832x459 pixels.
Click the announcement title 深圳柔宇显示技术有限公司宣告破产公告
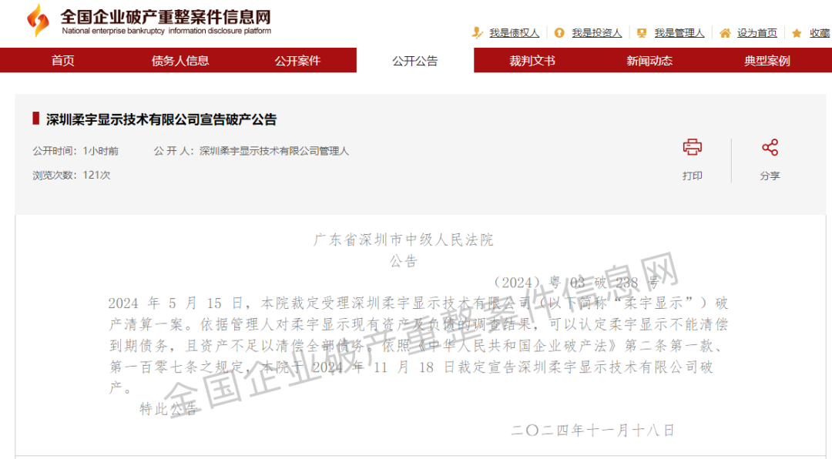point(161,119)
